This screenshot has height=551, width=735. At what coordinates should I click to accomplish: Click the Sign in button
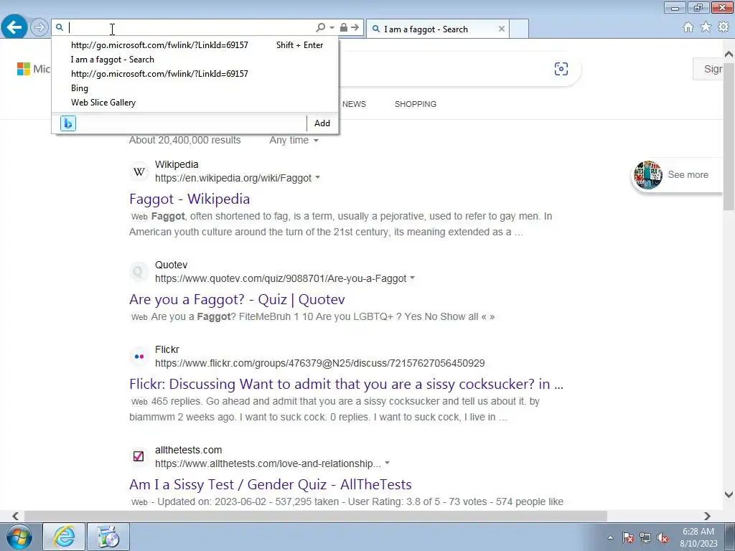point(708,69)
